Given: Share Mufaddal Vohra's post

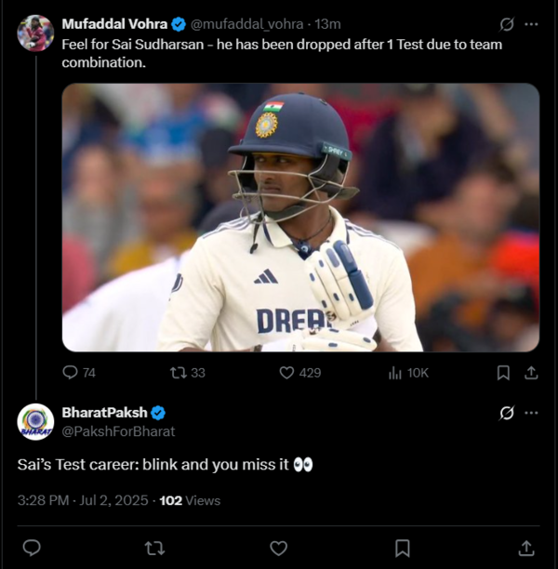Looking at the screenshot, I should (x=531, y=373).
